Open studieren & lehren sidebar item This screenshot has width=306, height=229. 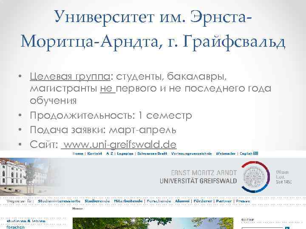pos(26,221)
